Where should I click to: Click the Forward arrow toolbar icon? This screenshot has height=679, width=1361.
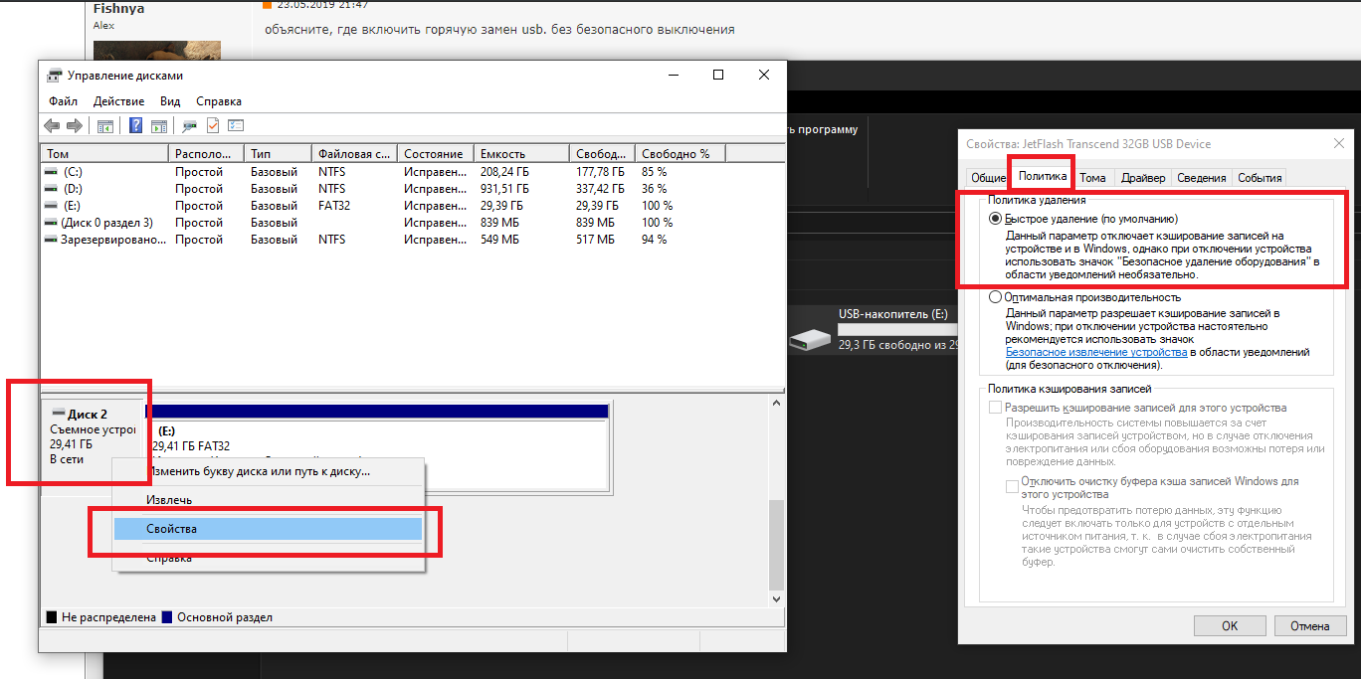pyautogui.click(x=75, y=126)
